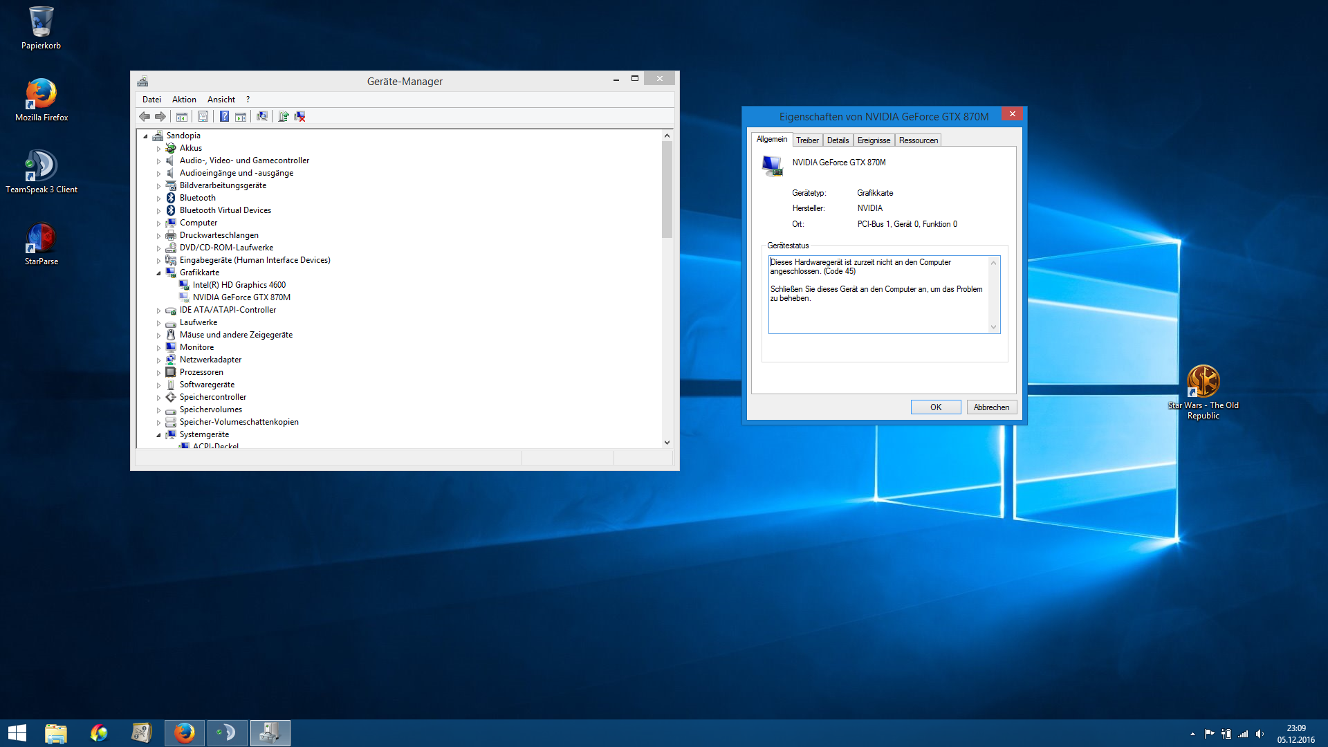Click device list scrollbar down arrow
The width and height of the screenshot is (1328, 747).
pos(667,443)
